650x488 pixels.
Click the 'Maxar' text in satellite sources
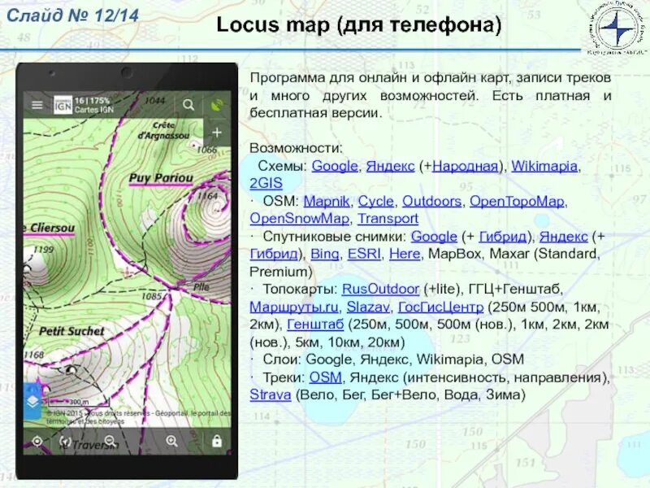pyautogui.click(x=509, y=254)
